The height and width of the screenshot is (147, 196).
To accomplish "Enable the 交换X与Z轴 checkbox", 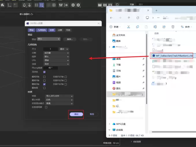I will click(x=66, y=81).
